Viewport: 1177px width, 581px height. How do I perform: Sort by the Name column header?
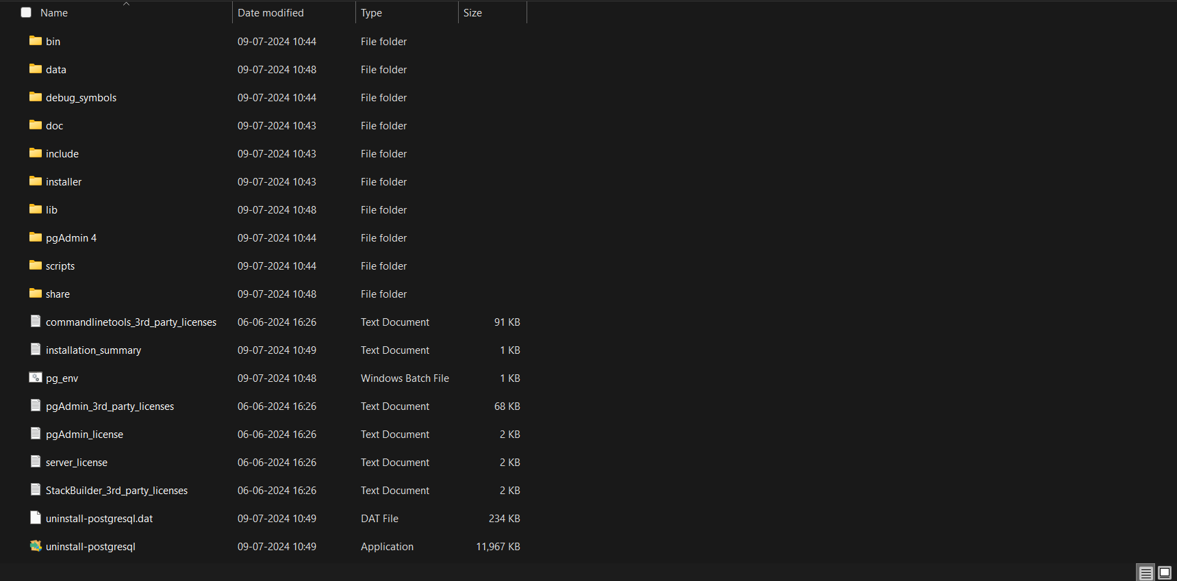54,13
